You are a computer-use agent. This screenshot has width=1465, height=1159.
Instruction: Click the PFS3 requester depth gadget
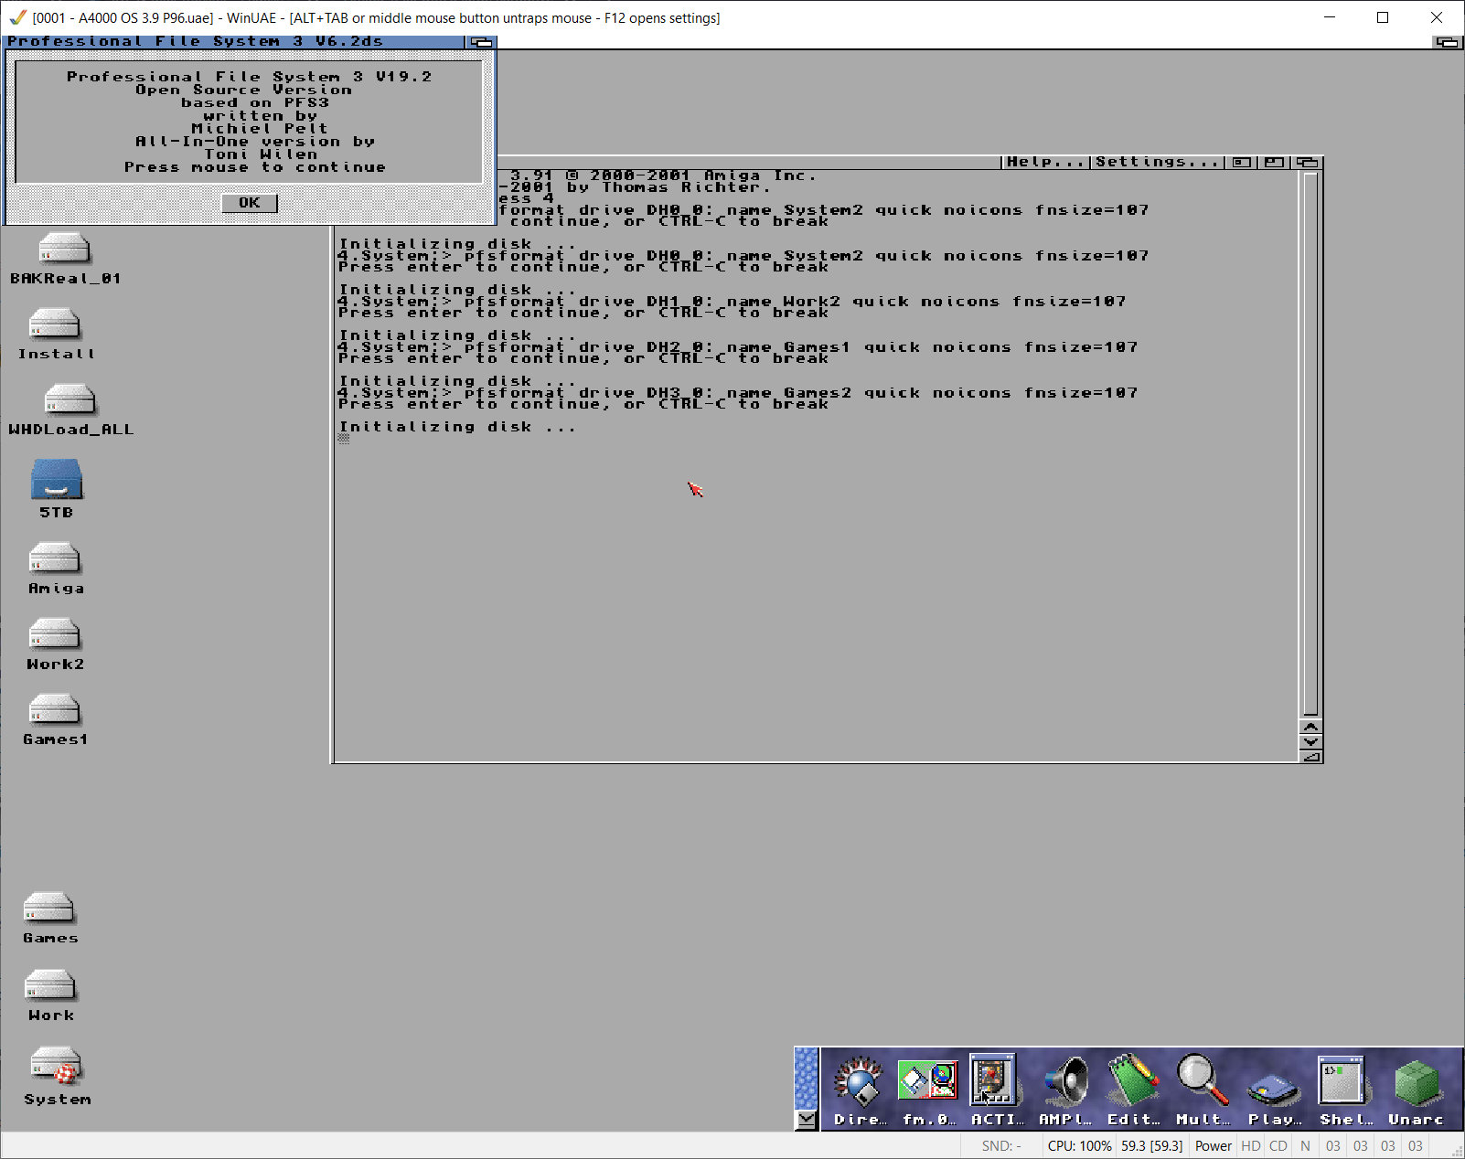(480, 42)
